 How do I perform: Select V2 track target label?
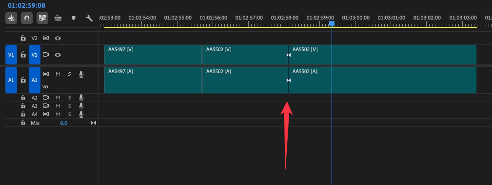point(35,39)
